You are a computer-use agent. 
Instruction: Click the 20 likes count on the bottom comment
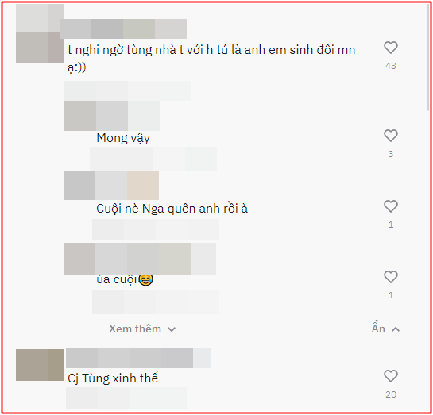(x=391, y=394)
